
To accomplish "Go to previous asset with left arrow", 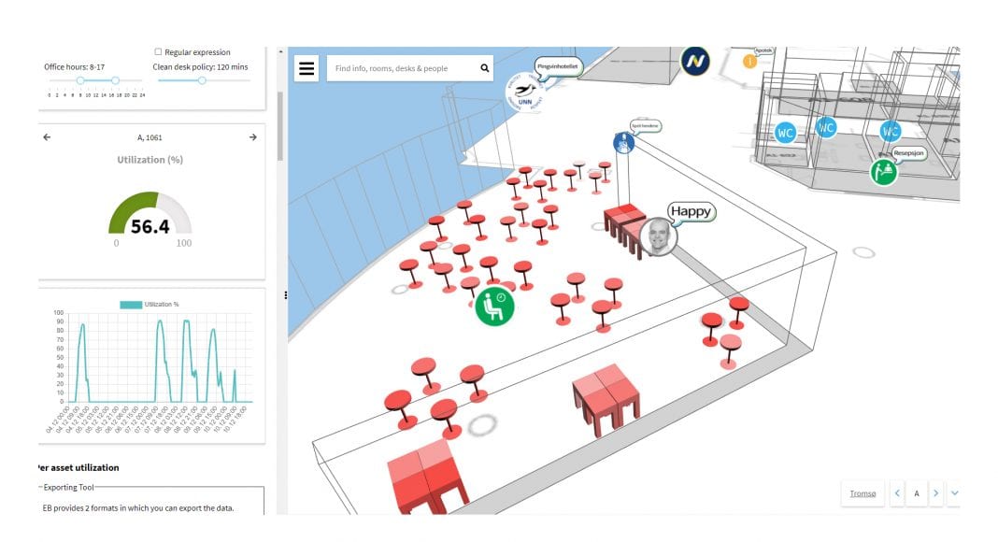I will point(48,137).
